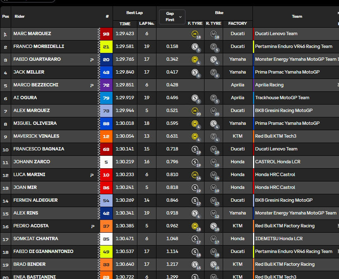Click team Red Bull KTM Tech3 for Vinales

coord(276,136)
